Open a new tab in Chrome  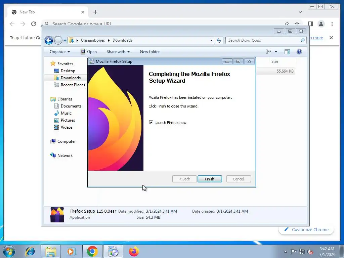click(x=95, y=12)
